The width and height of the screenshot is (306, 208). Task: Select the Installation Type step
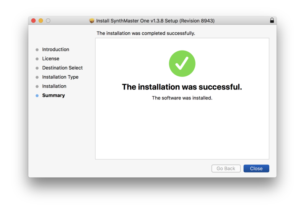click(x=60, y=77)
